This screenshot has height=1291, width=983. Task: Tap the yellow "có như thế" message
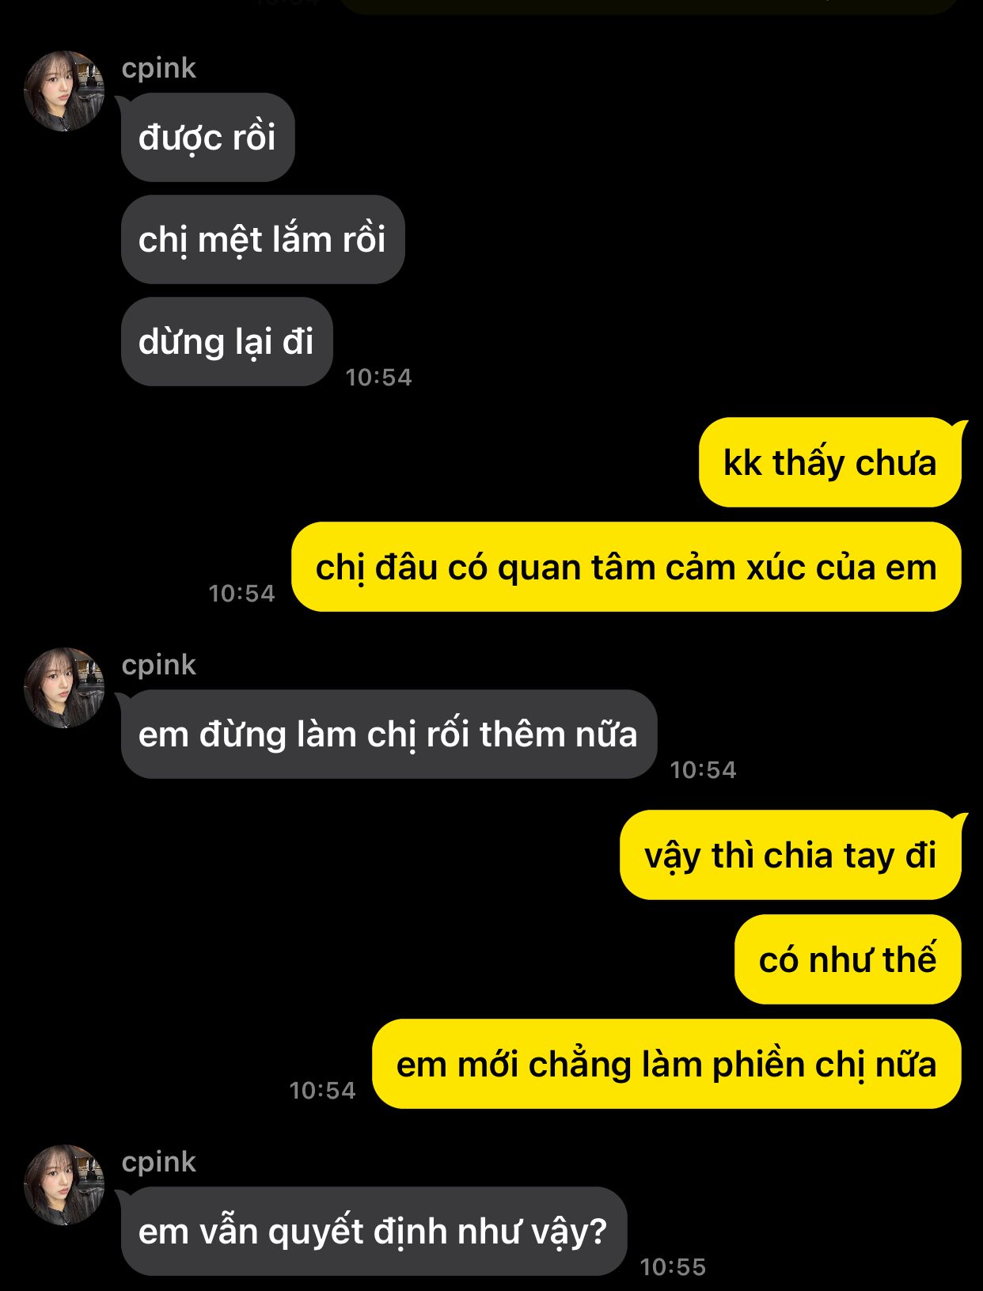[848, 960]
